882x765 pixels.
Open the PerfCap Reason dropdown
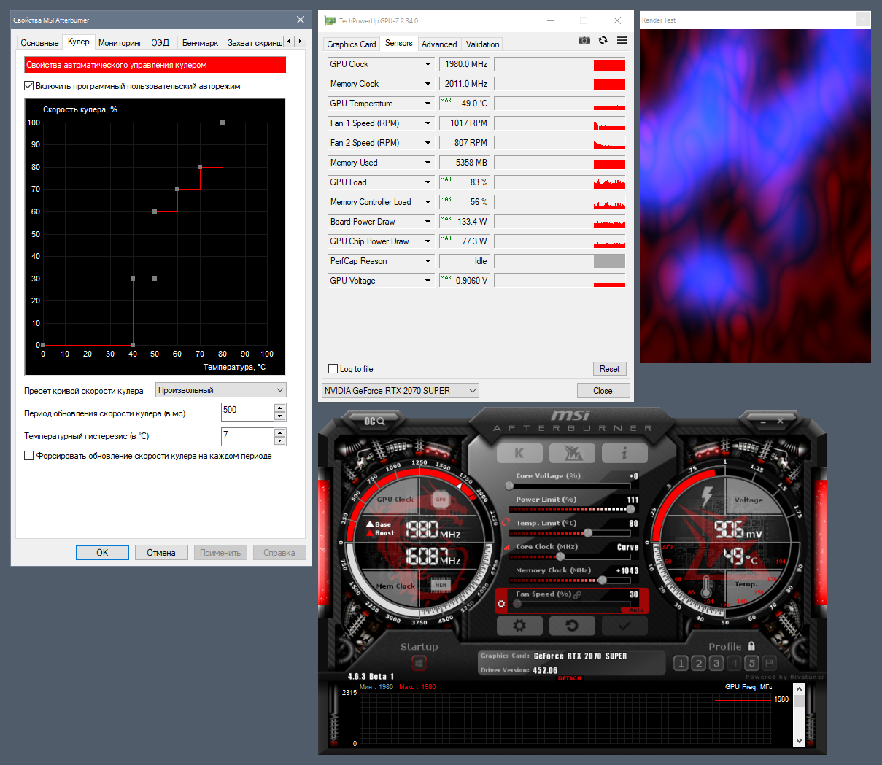pos(428,261)
